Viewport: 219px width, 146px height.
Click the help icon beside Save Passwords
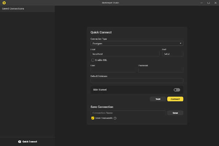pos(115,118)
